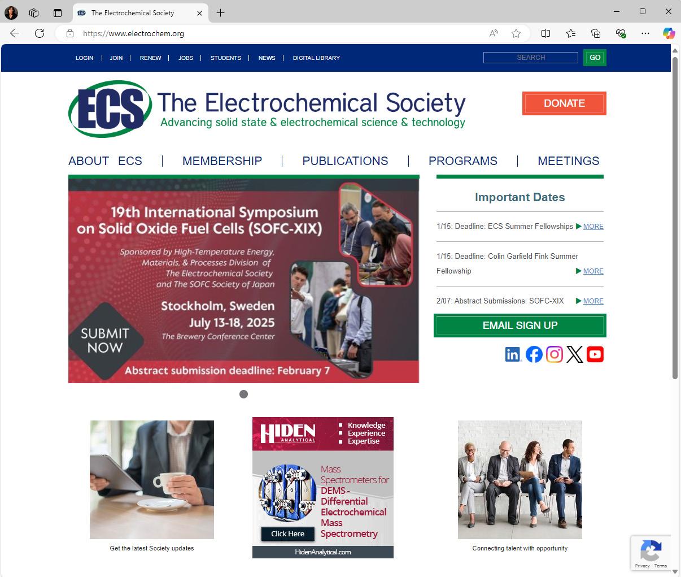Click the green EMAIL SIGN UP button
This screenshot has width=681, height=577.
click(520, 326)
